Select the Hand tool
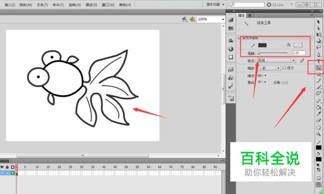This screenshot has height=194, width=324. click(x=319, y=127)
